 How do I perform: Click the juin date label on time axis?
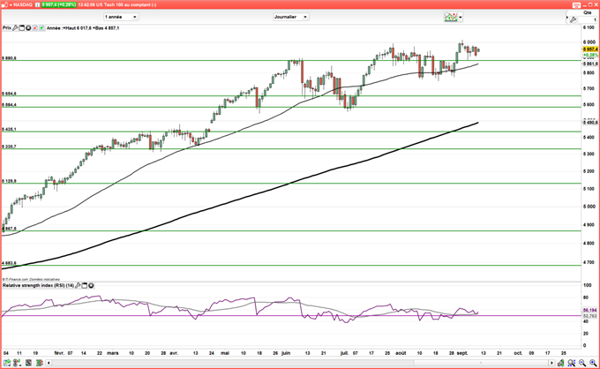[x=286, y=353]
